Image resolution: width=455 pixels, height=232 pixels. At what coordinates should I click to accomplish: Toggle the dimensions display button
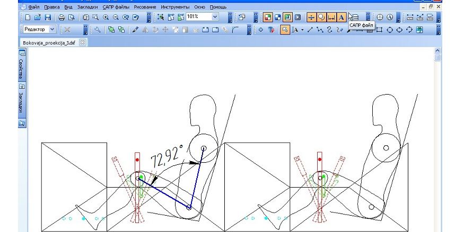331,17
